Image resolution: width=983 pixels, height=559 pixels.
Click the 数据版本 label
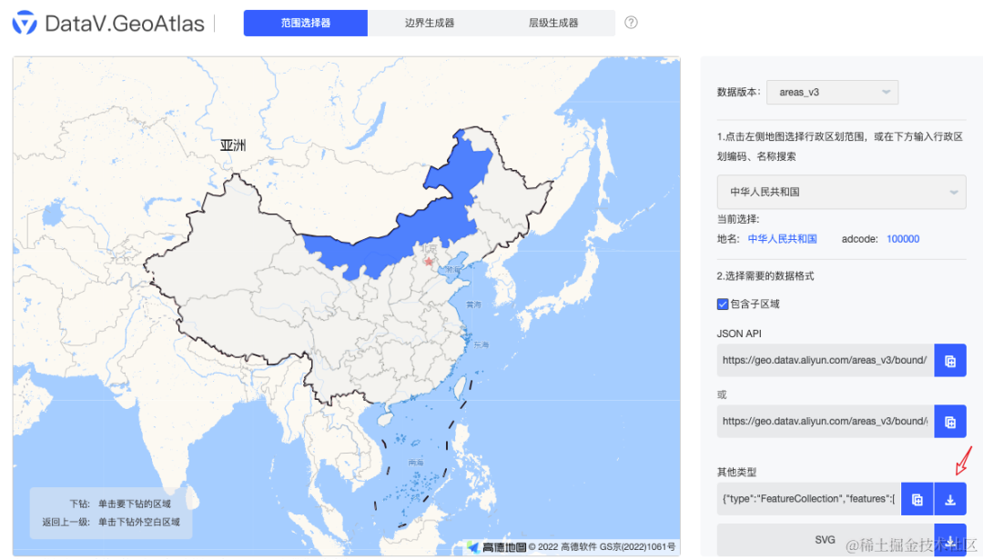738,92
